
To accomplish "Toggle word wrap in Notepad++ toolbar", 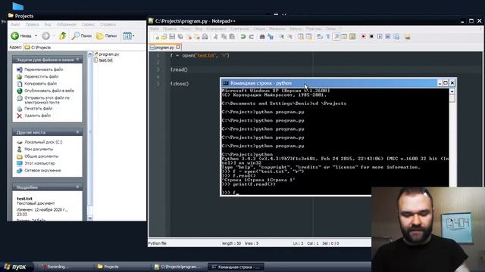I will pos(320,37).
